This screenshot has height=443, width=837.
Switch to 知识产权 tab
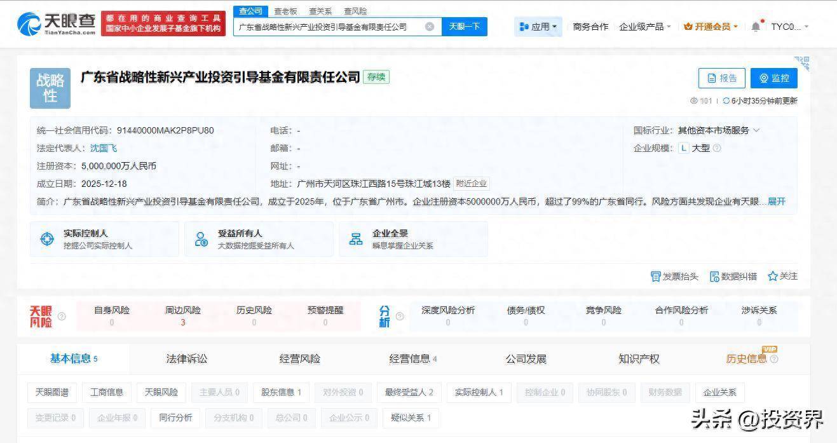(x=639, y=358)
